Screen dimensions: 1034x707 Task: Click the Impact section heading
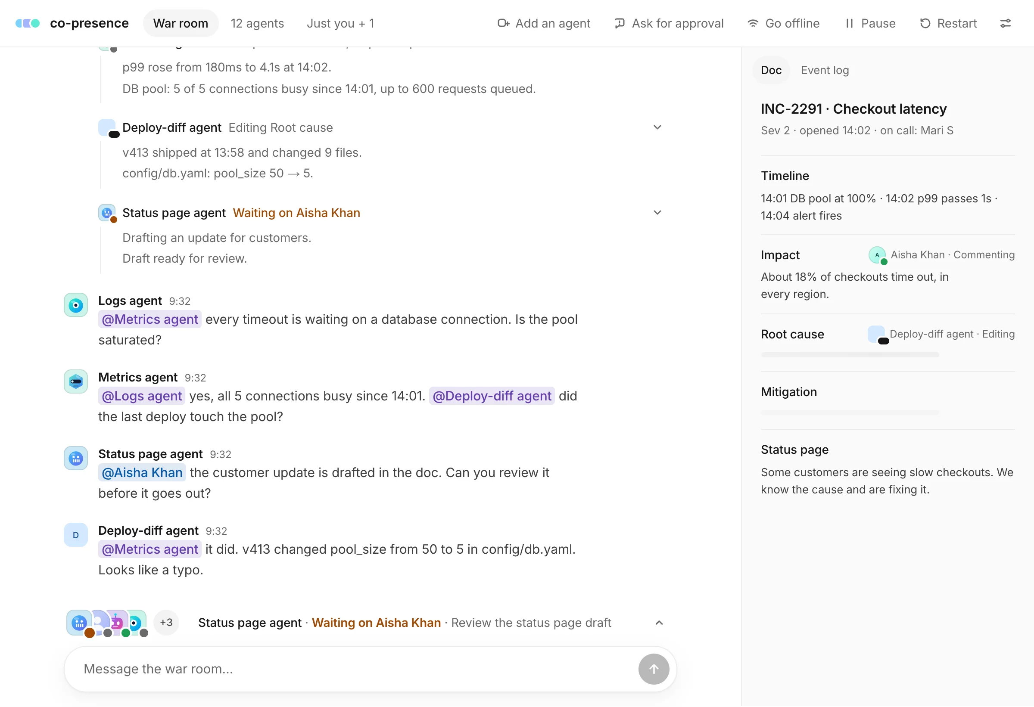pos(780,255)
